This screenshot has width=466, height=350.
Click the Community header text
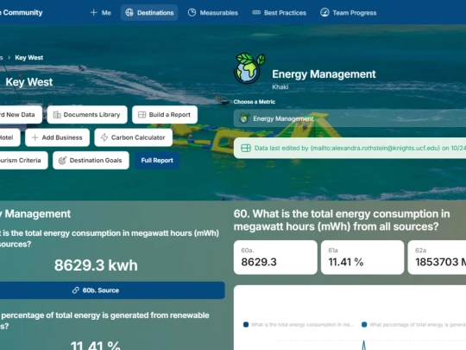click(x=22, y=12)
